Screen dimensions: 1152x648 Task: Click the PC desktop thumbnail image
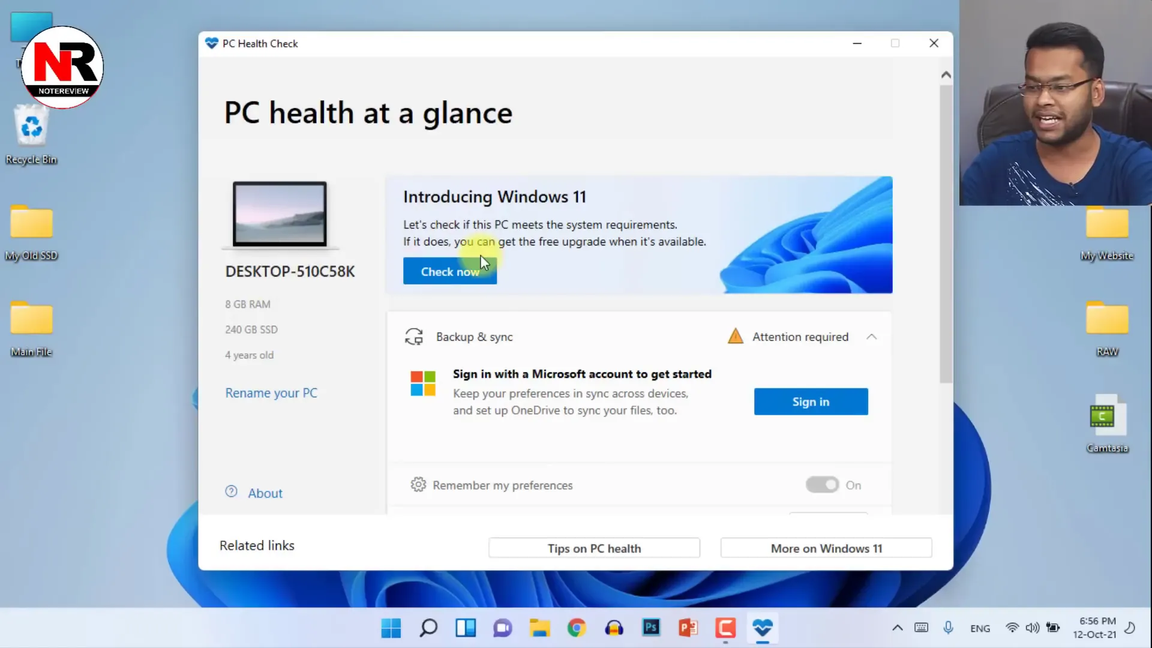coord(280,214)
